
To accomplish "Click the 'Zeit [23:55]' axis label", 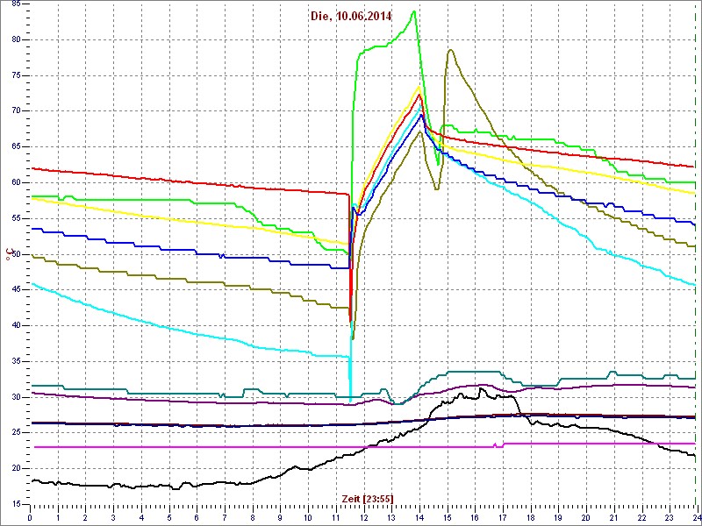I will [368, 499].
